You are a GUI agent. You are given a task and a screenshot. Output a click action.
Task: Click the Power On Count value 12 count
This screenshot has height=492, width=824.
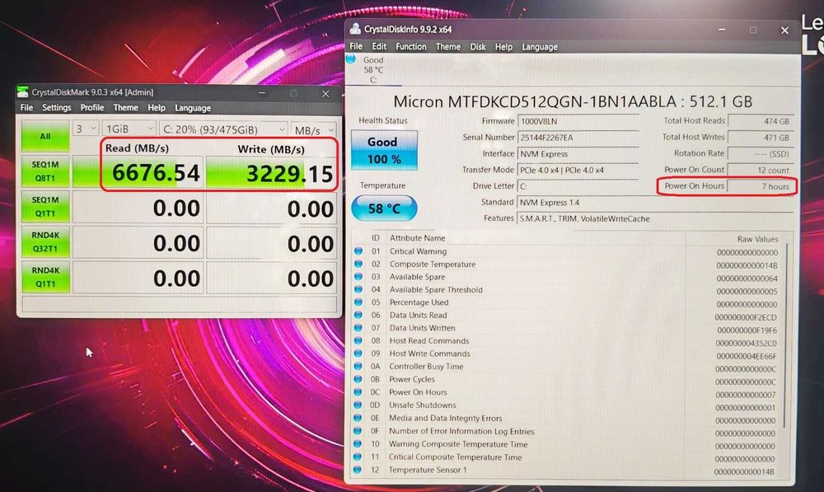761,170
